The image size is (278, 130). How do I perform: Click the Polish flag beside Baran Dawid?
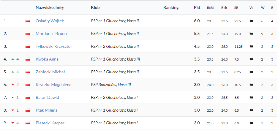(28, 98)
